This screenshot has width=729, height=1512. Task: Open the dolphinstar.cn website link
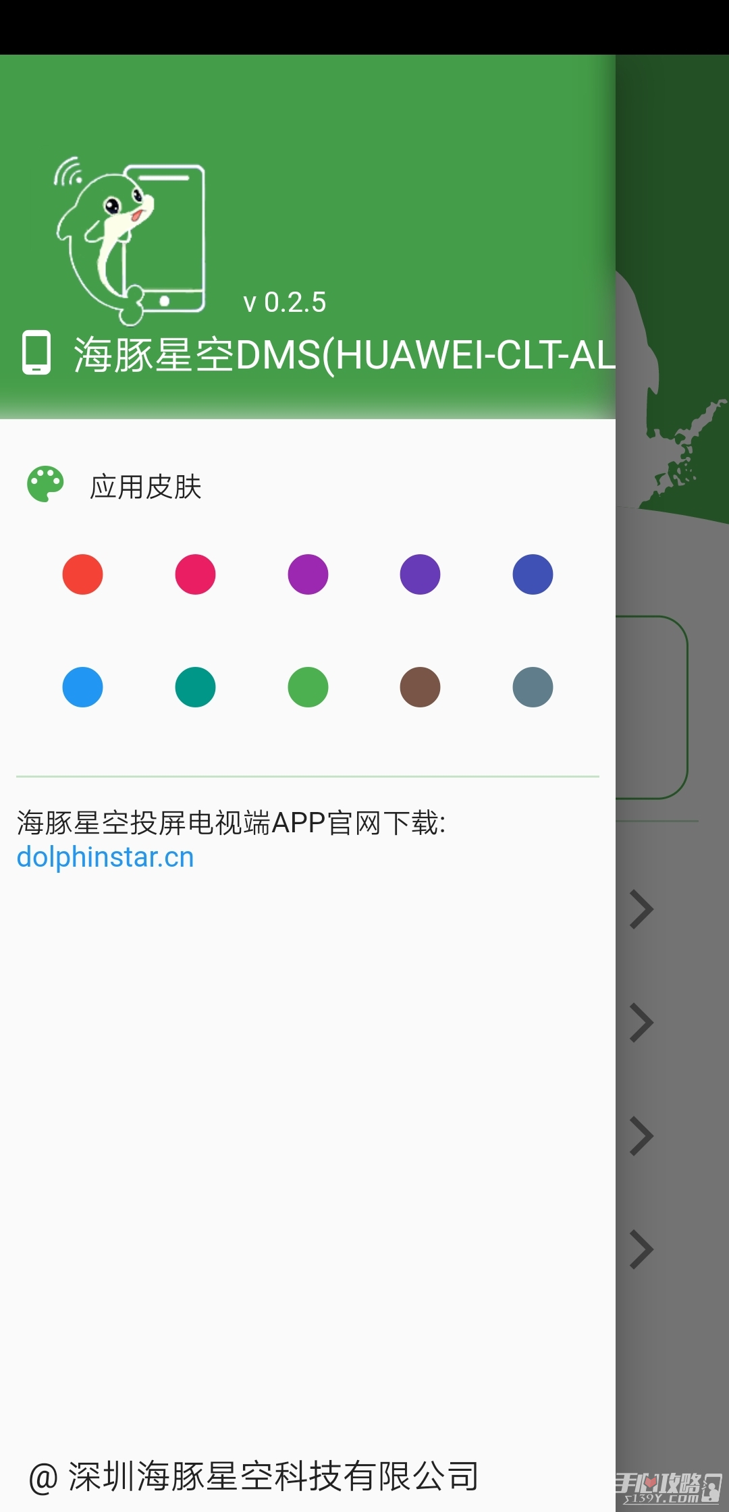click(x=105, y=857)
